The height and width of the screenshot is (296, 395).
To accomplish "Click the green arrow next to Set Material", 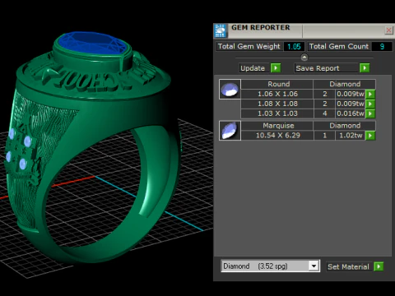I will (379, 266).
